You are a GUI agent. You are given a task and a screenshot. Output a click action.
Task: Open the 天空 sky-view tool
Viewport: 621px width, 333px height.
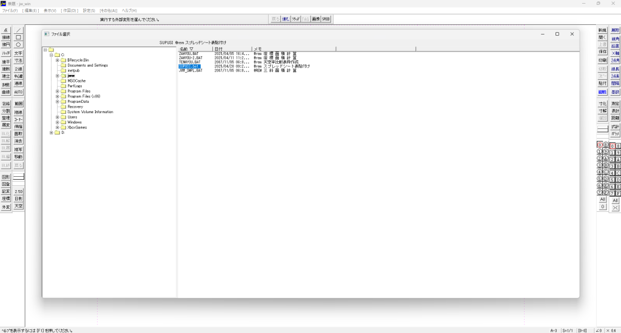[18, 206]
